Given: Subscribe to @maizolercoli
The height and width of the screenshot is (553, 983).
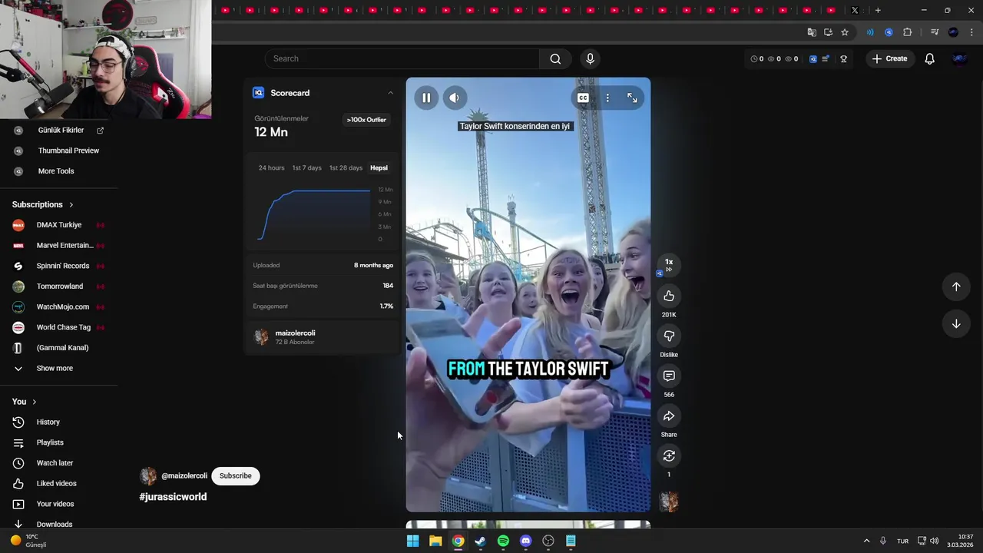Looking at the screenshot, I should 235,475.
